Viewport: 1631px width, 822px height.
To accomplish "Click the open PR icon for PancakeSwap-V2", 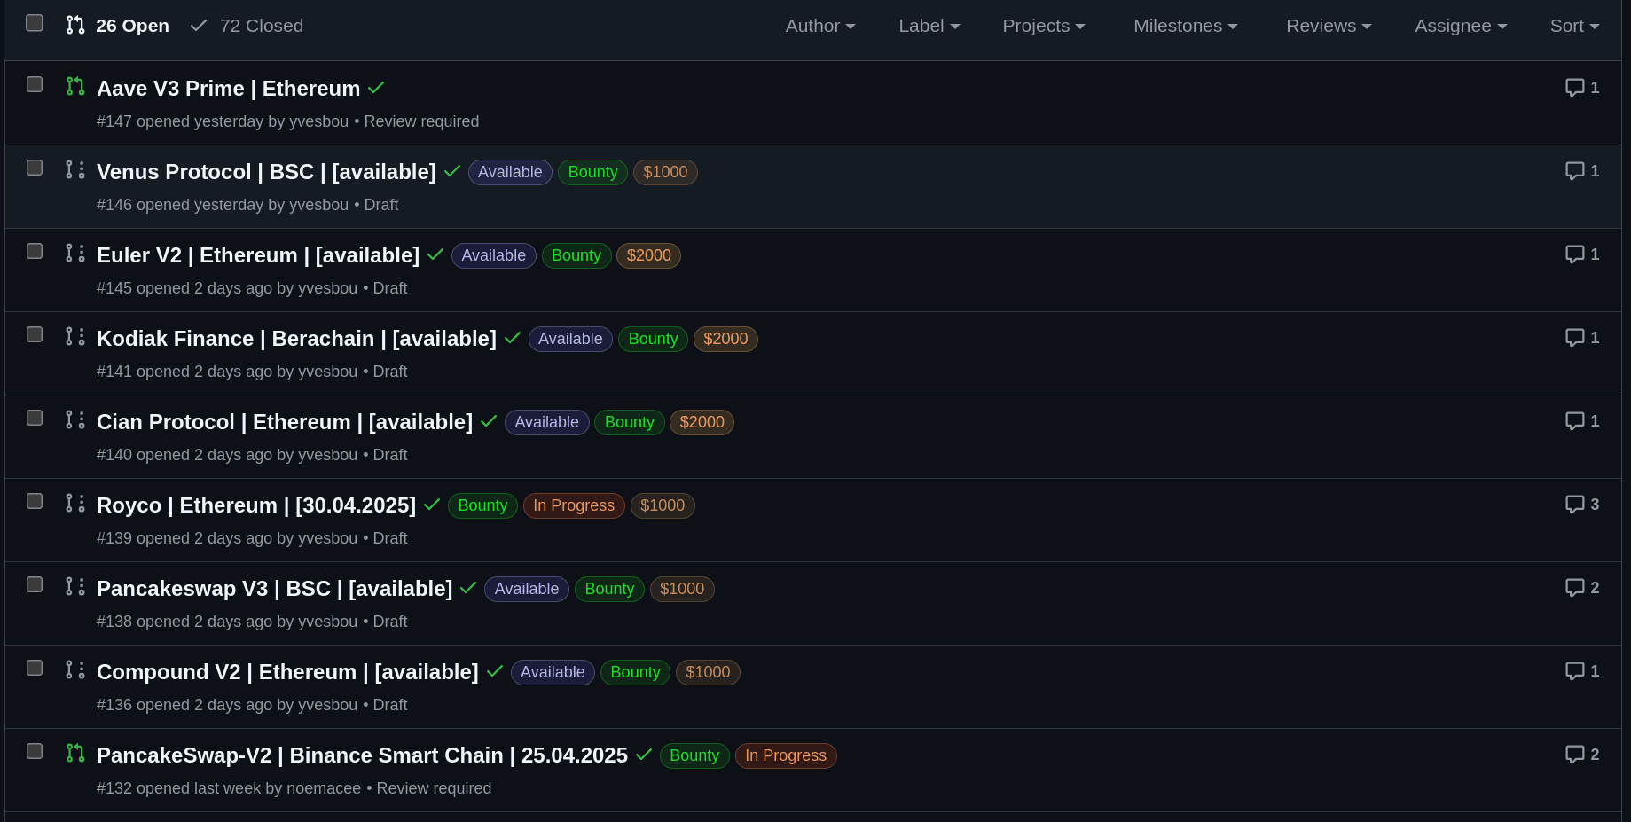I will pyautogui.click(x=75, y=753).
